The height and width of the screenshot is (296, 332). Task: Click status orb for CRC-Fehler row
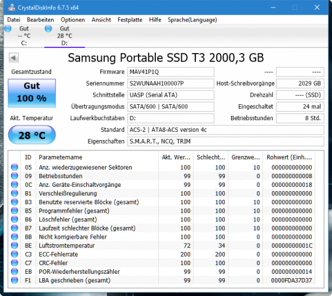[x=15, y=263]
